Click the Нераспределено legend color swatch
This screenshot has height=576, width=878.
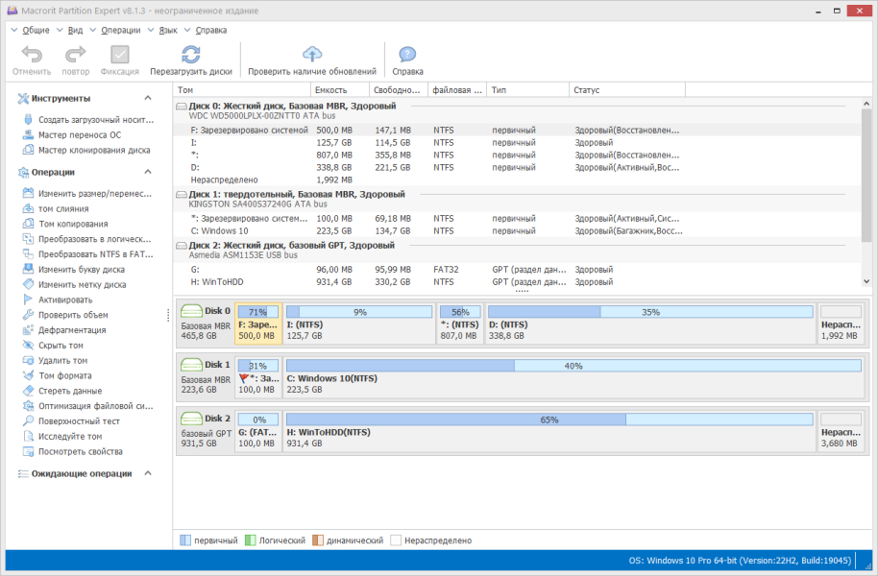click(396, 540)
